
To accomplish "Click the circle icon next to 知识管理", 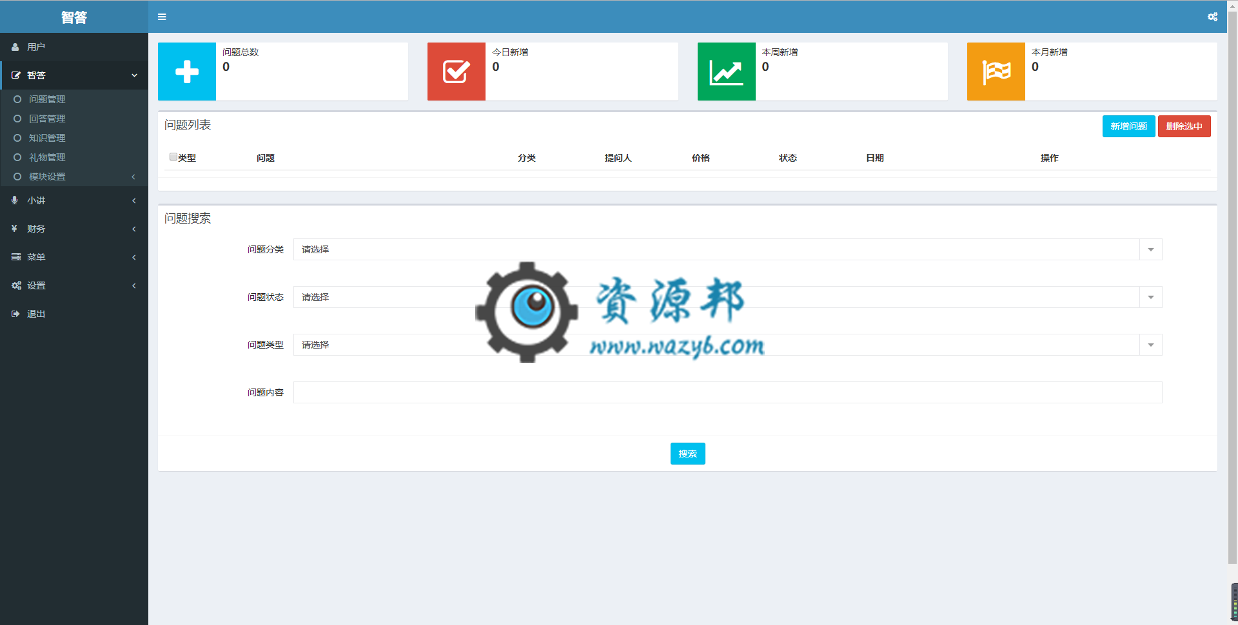I will pyautogui.click(x=17, y=138).
